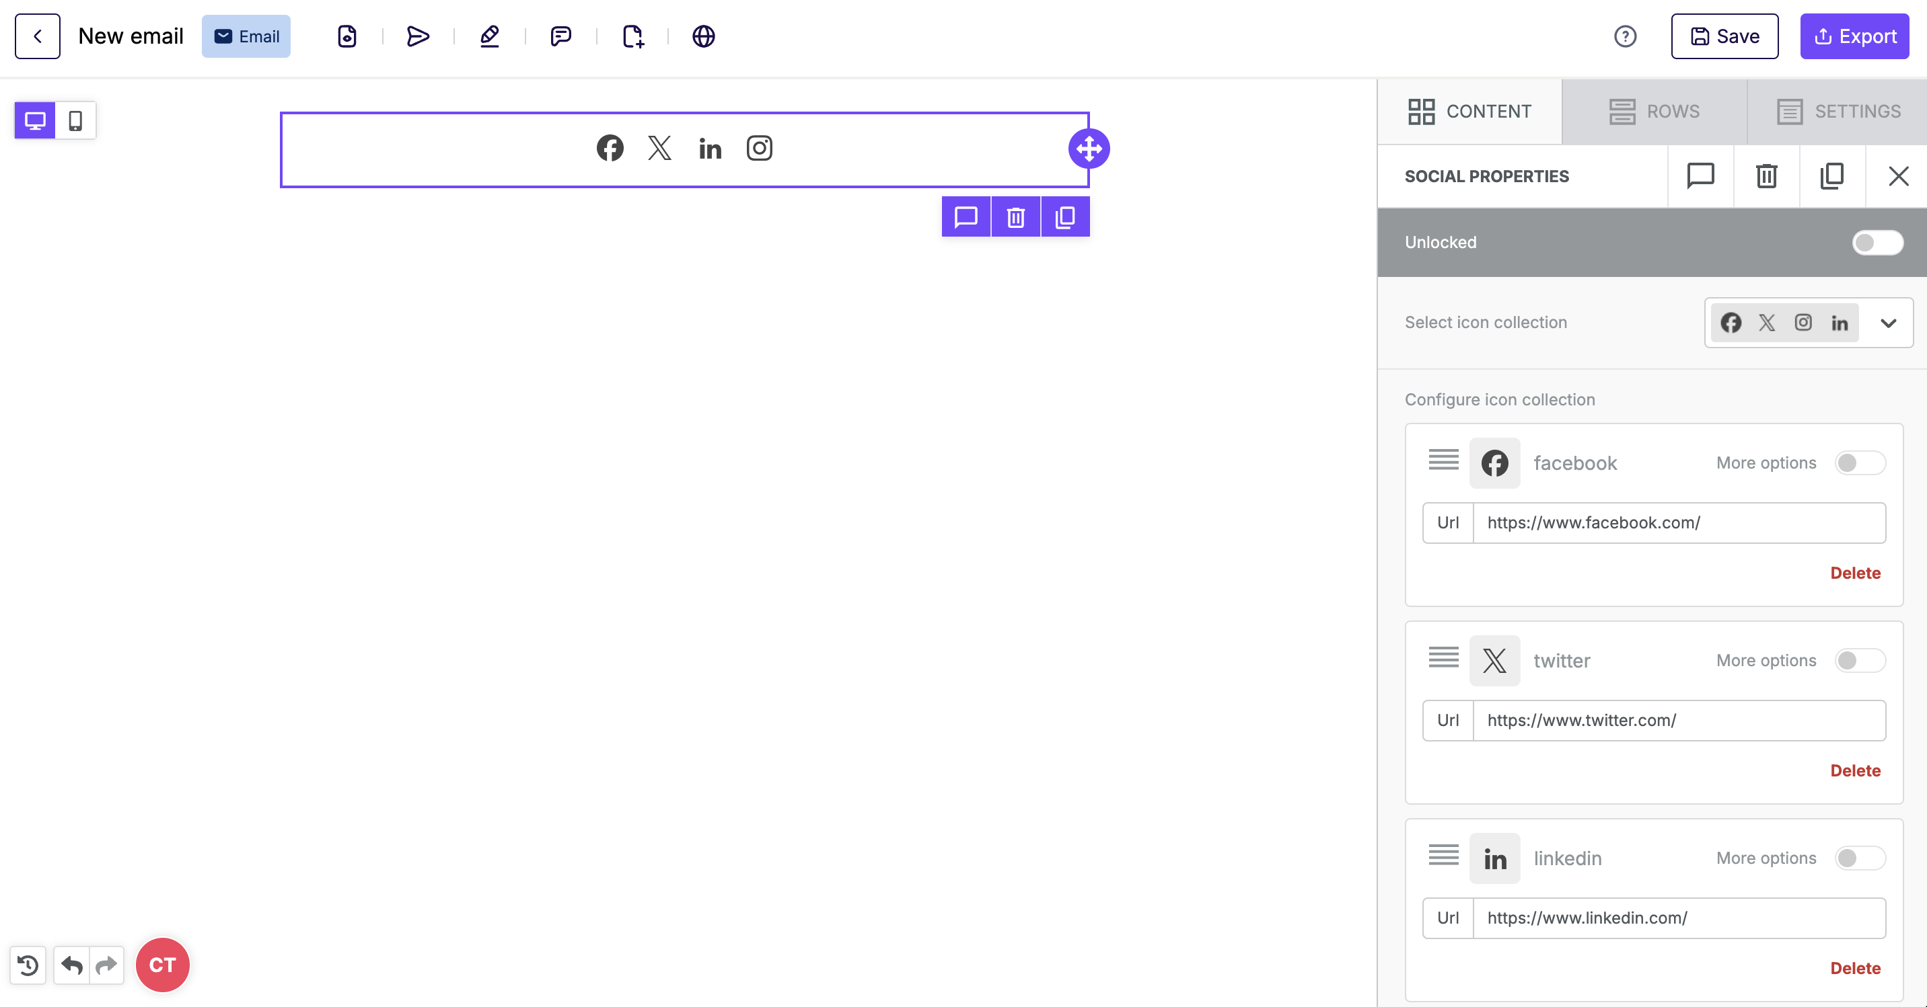Click the move handle on the social block
Screen dimensions: 1927x1007
tap(1089, 149)
